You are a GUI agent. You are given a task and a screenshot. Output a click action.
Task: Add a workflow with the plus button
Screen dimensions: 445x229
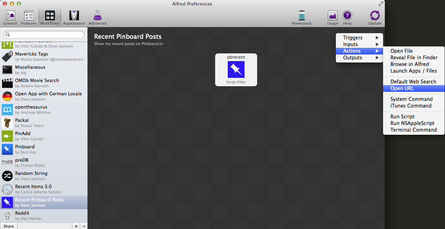[76, 226]
